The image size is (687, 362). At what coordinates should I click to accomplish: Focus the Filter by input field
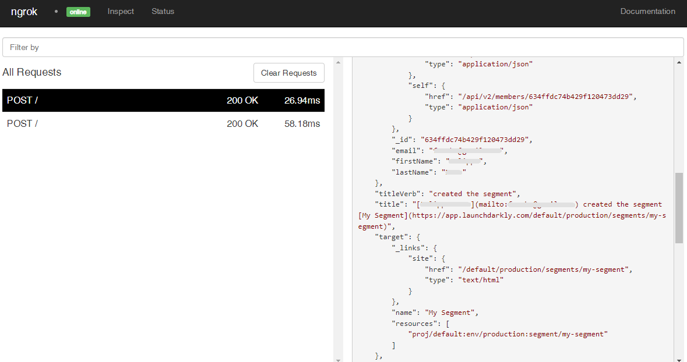click(343, 47)
